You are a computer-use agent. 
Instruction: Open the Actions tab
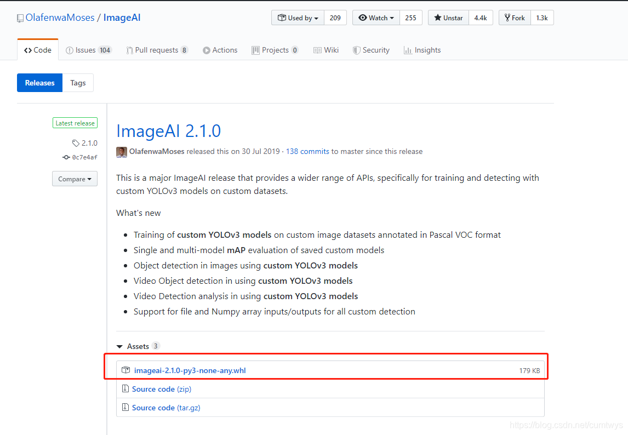pyautogui.click(x=220, y=50)
